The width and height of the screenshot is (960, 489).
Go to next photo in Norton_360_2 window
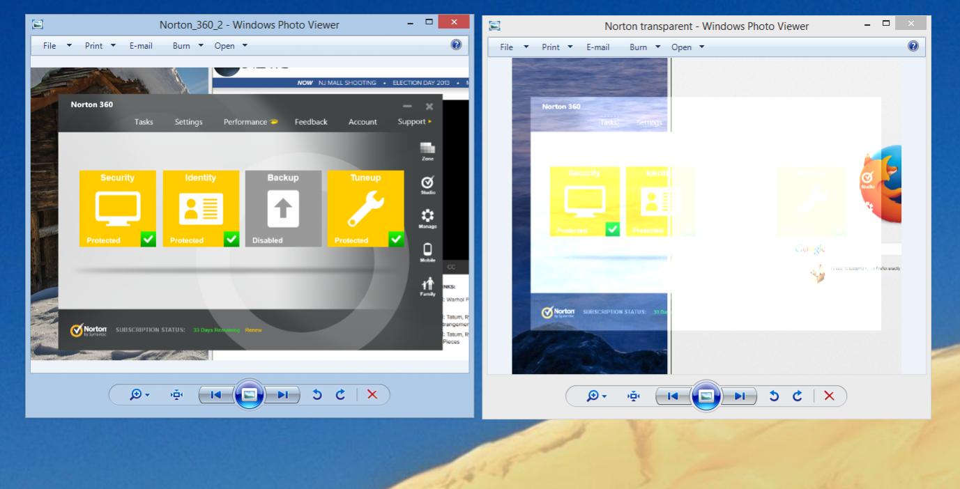283,394
